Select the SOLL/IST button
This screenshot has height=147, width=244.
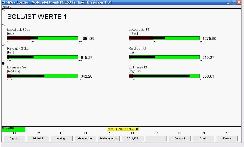tap(133, 139)
